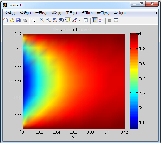Viewport: 161px width, 143px height.
Task: Activate the Zoom Out magnifier tool
Action: click(48, 20)
